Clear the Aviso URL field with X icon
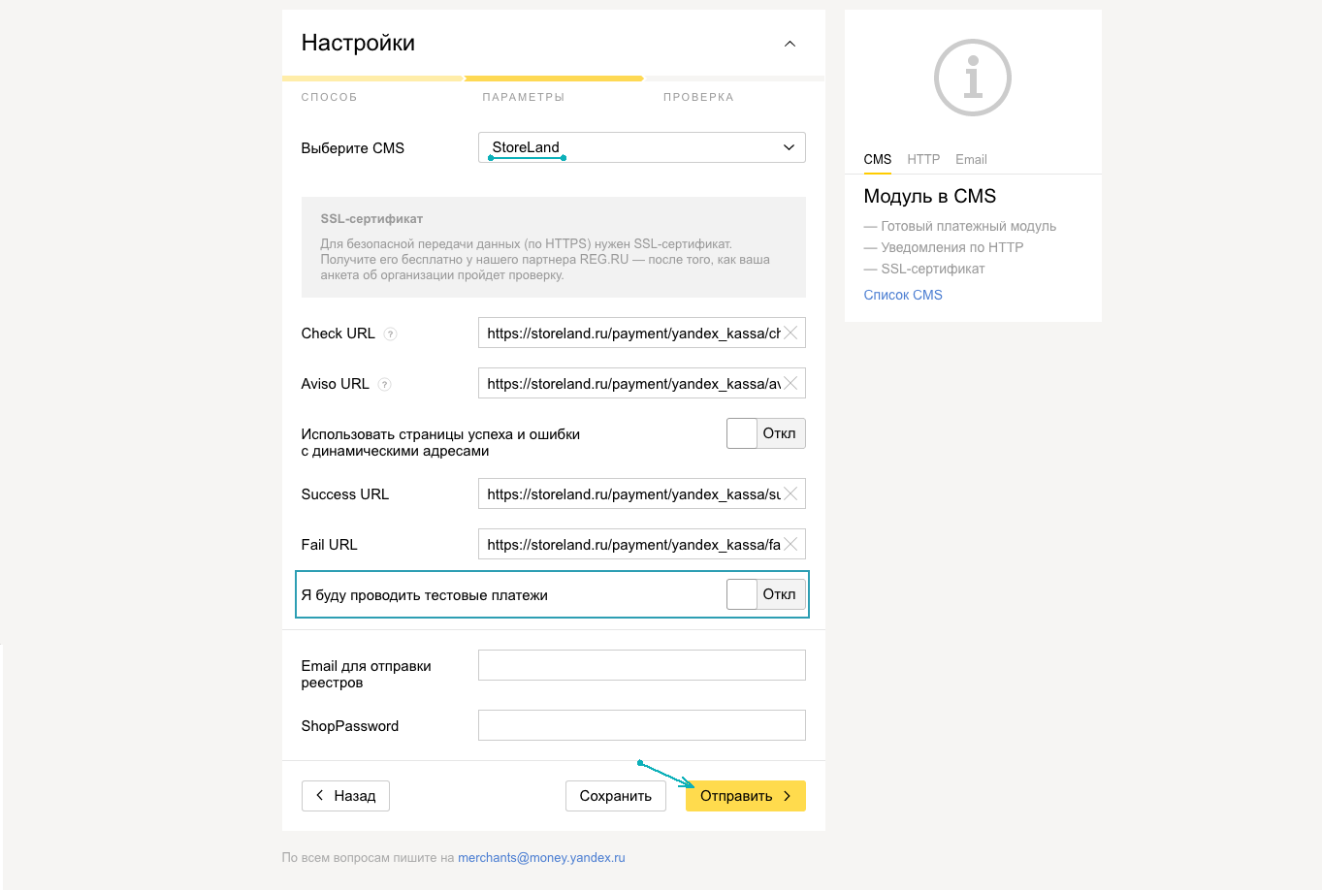 [x=791, y=384]
